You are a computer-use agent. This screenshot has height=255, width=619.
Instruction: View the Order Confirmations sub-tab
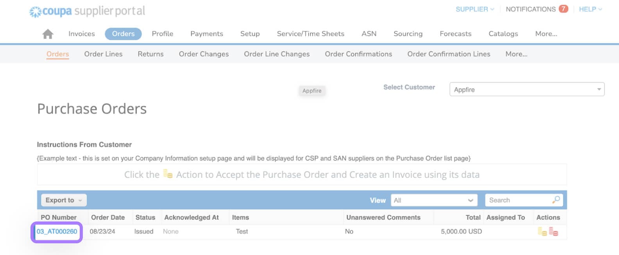358,54
